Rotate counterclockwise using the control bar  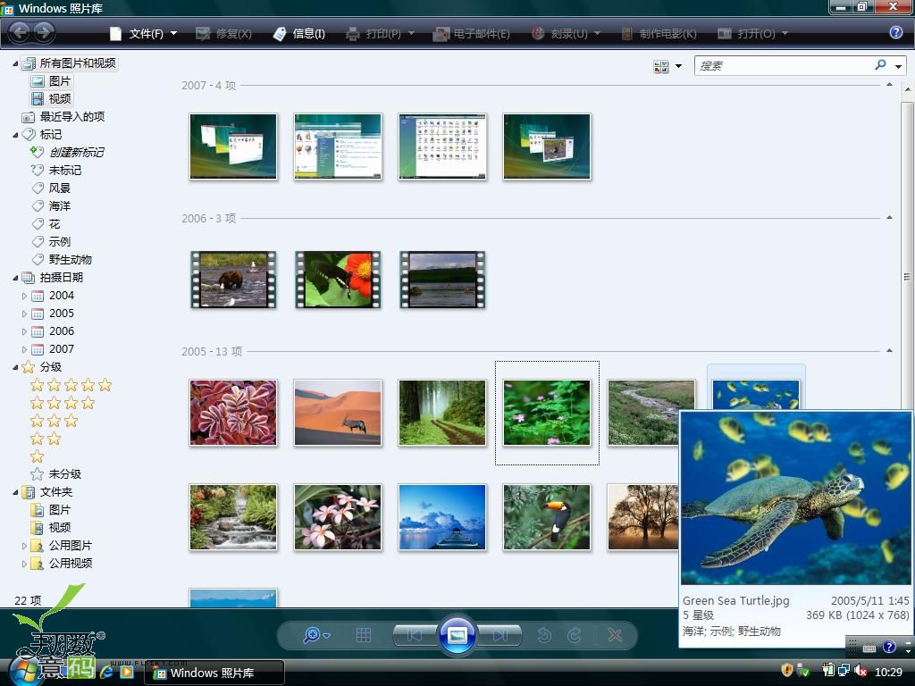coord(544,635)
